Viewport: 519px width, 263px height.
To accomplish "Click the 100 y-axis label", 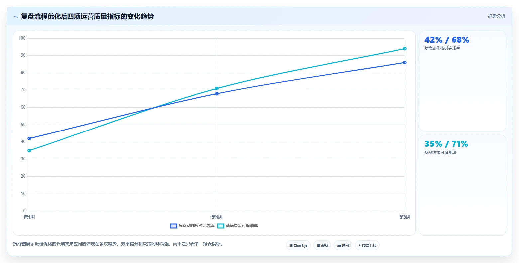I will [22, 38].
